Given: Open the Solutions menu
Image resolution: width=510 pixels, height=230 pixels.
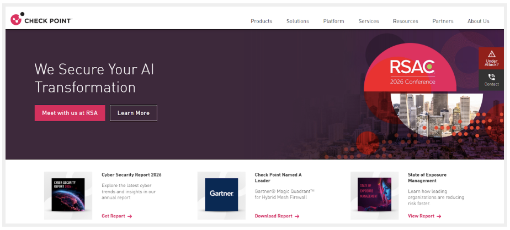Looking at the screenshot, I should tap(297, 21).
